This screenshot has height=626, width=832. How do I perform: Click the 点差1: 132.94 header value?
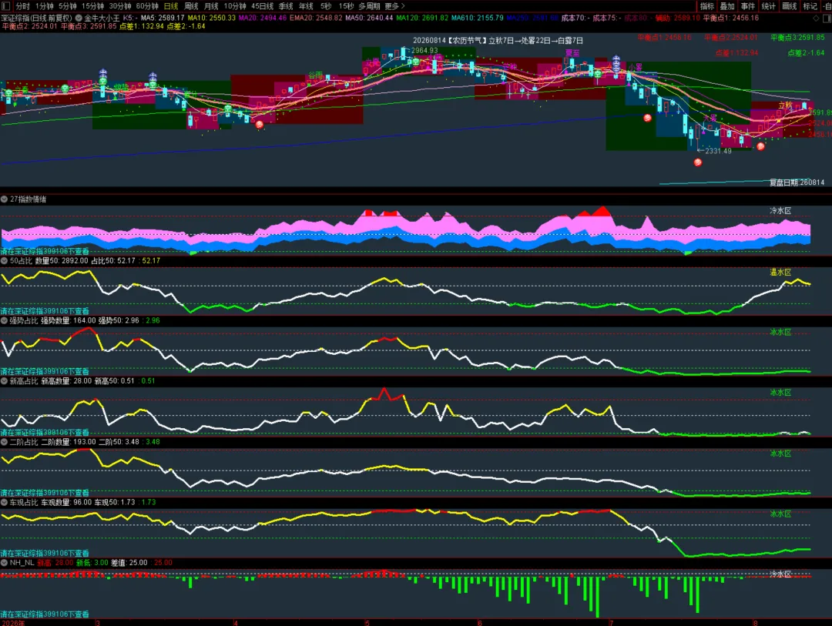[x=142, y=26]
